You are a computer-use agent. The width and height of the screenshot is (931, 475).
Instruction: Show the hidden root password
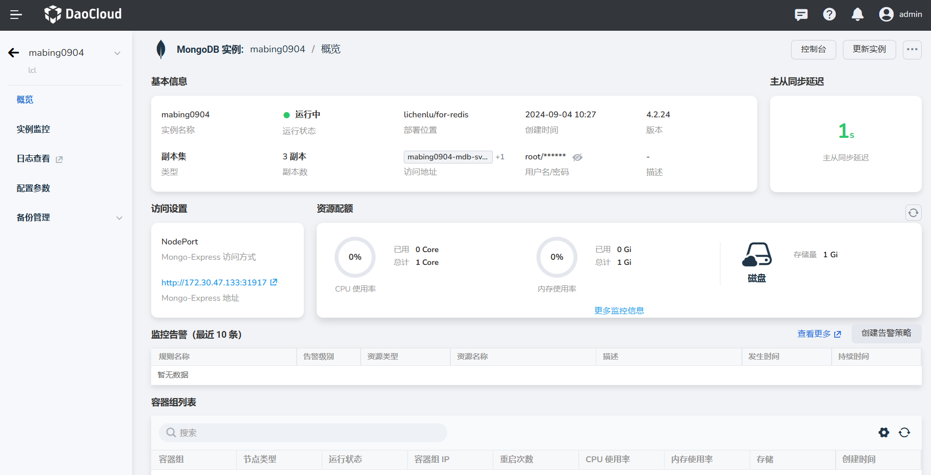point(577,157)
